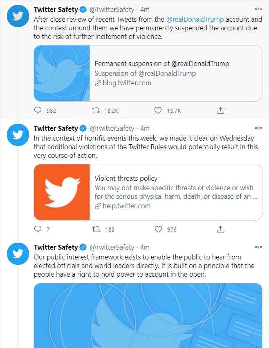Open the blue image in third tweet
Image resolution: width=269 pixels, height=348 pixels.
(148, 315)
